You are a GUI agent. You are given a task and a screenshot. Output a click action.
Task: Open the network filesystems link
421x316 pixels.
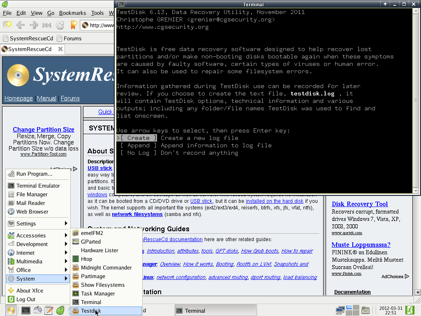[137, 214]
